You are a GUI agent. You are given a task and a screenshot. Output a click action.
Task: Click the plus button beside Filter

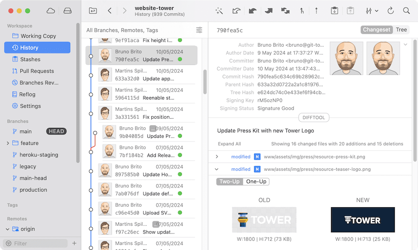pyautogui.click(x=74, y=243)
